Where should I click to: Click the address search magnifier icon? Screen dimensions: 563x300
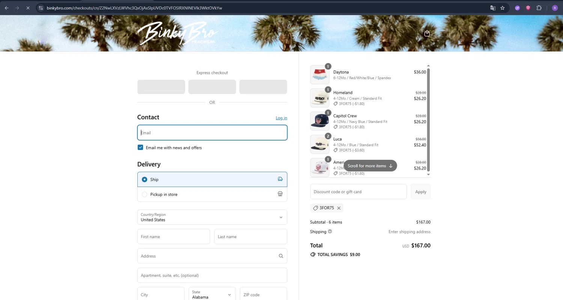281,256
